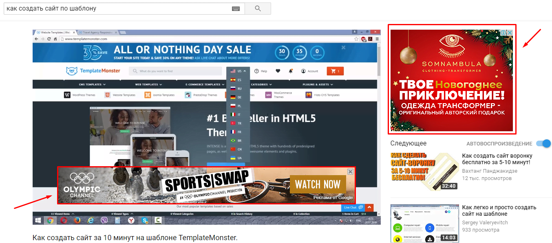Open the Account profile icon

[303, 71]
